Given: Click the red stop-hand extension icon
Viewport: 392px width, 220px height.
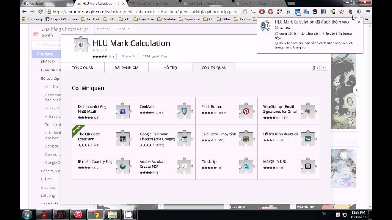Looking at the screenshot, I should click(x=262, y=12).
